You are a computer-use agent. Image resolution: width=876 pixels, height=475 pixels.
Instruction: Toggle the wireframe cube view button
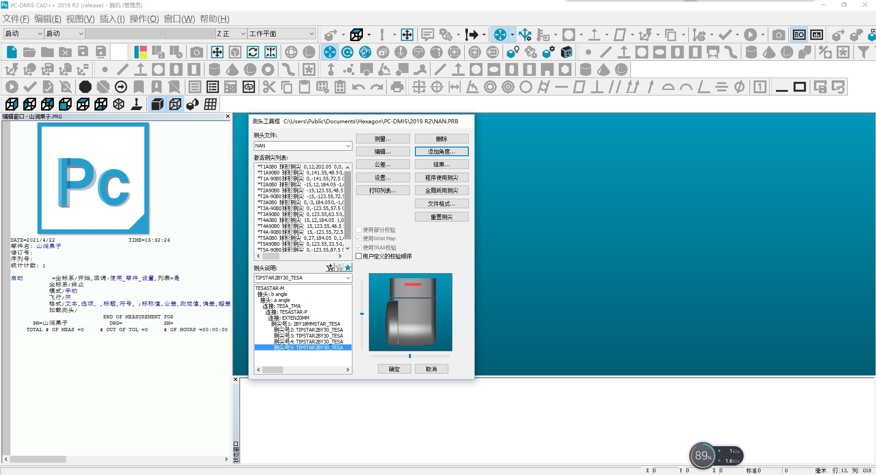pyautogui.click(x=175, y=105)
